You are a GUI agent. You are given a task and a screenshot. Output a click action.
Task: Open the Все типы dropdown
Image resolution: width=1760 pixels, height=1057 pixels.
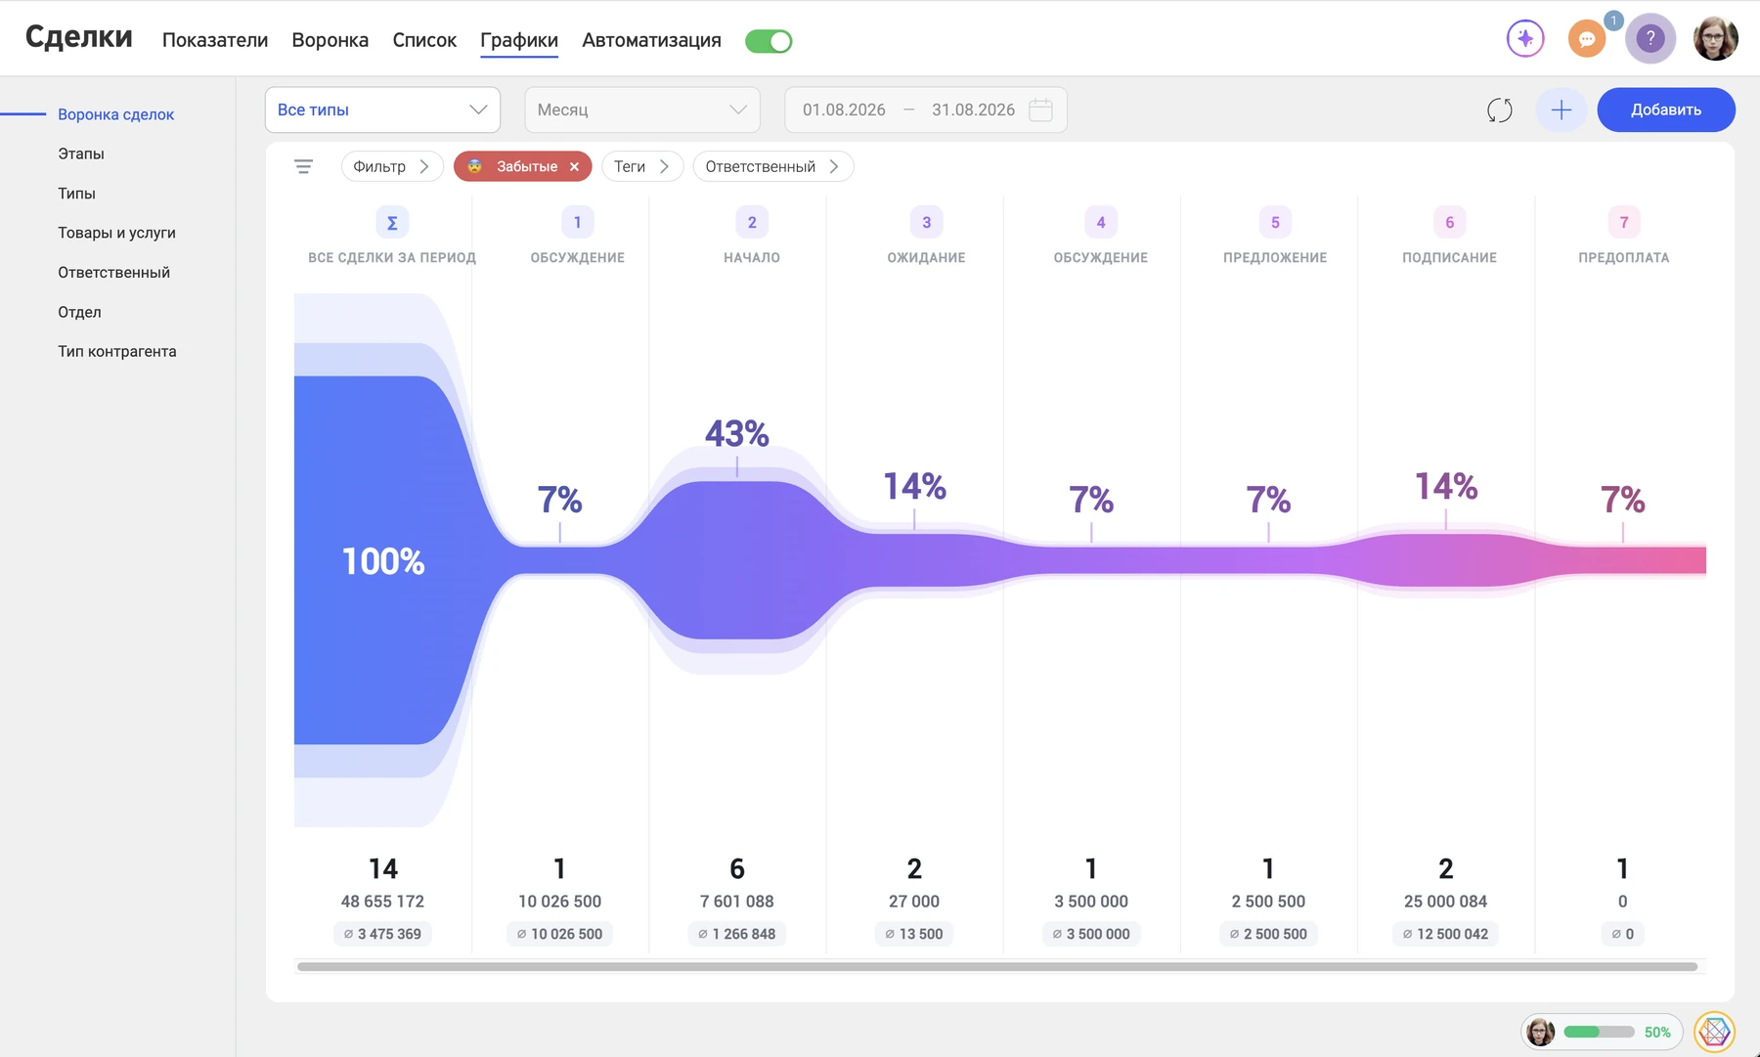382,110
